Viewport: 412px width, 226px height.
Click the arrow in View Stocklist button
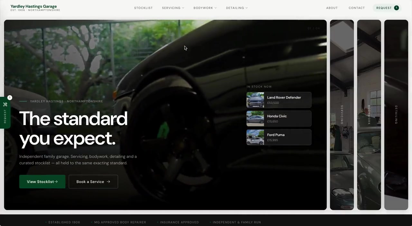pyautogui.click(x=56, y=182)
